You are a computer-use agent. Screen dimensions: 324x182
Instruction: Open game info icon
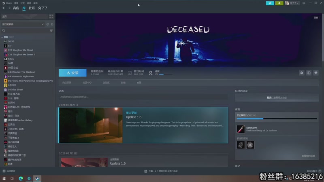click(309, 73)
